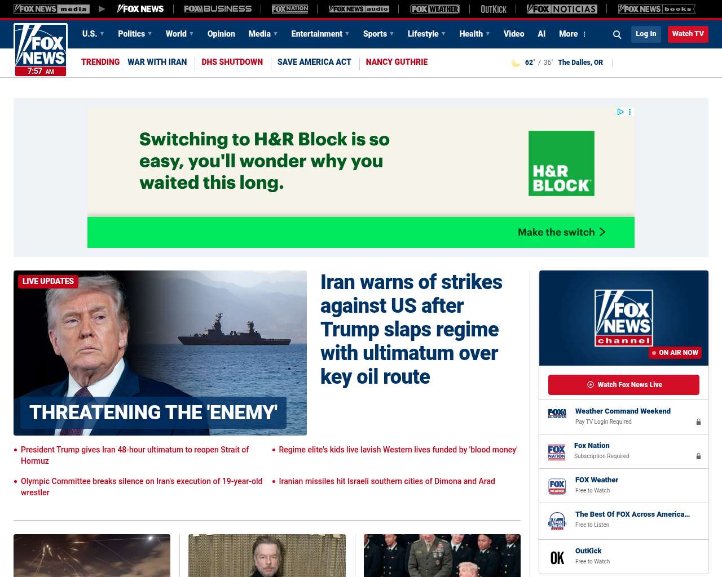The width and height of the screenshot is (722, 577).
Task: Click lock icon on Fox Nation row
Action: point(698,456)
